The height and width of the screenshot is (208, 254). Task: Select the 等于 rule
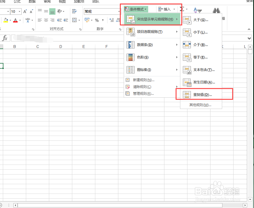(201, 57)
